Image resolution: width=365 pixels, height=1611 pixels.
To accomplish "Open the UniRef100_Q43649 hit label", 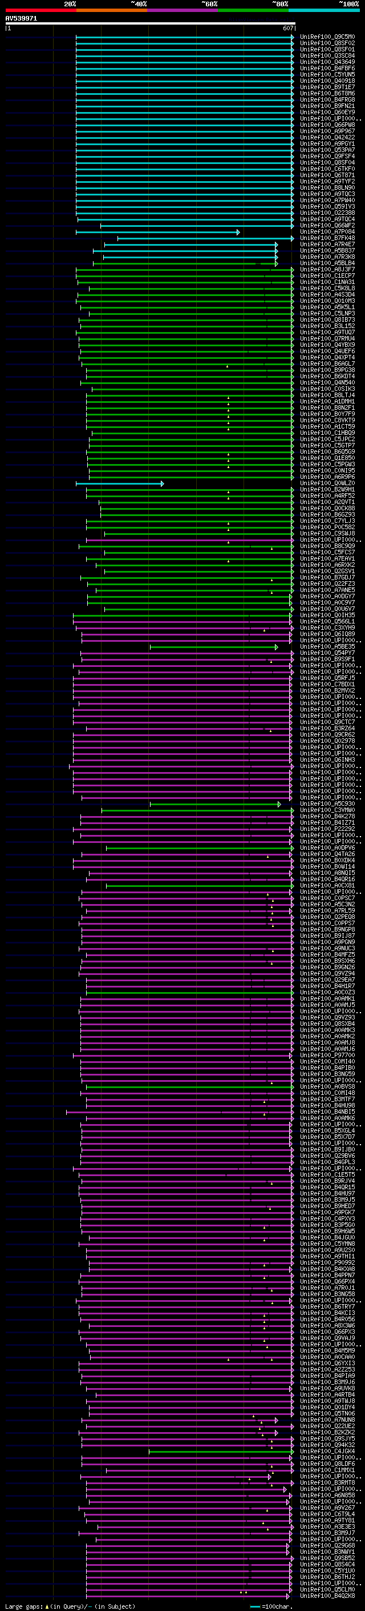I will (x=327, y=62).
